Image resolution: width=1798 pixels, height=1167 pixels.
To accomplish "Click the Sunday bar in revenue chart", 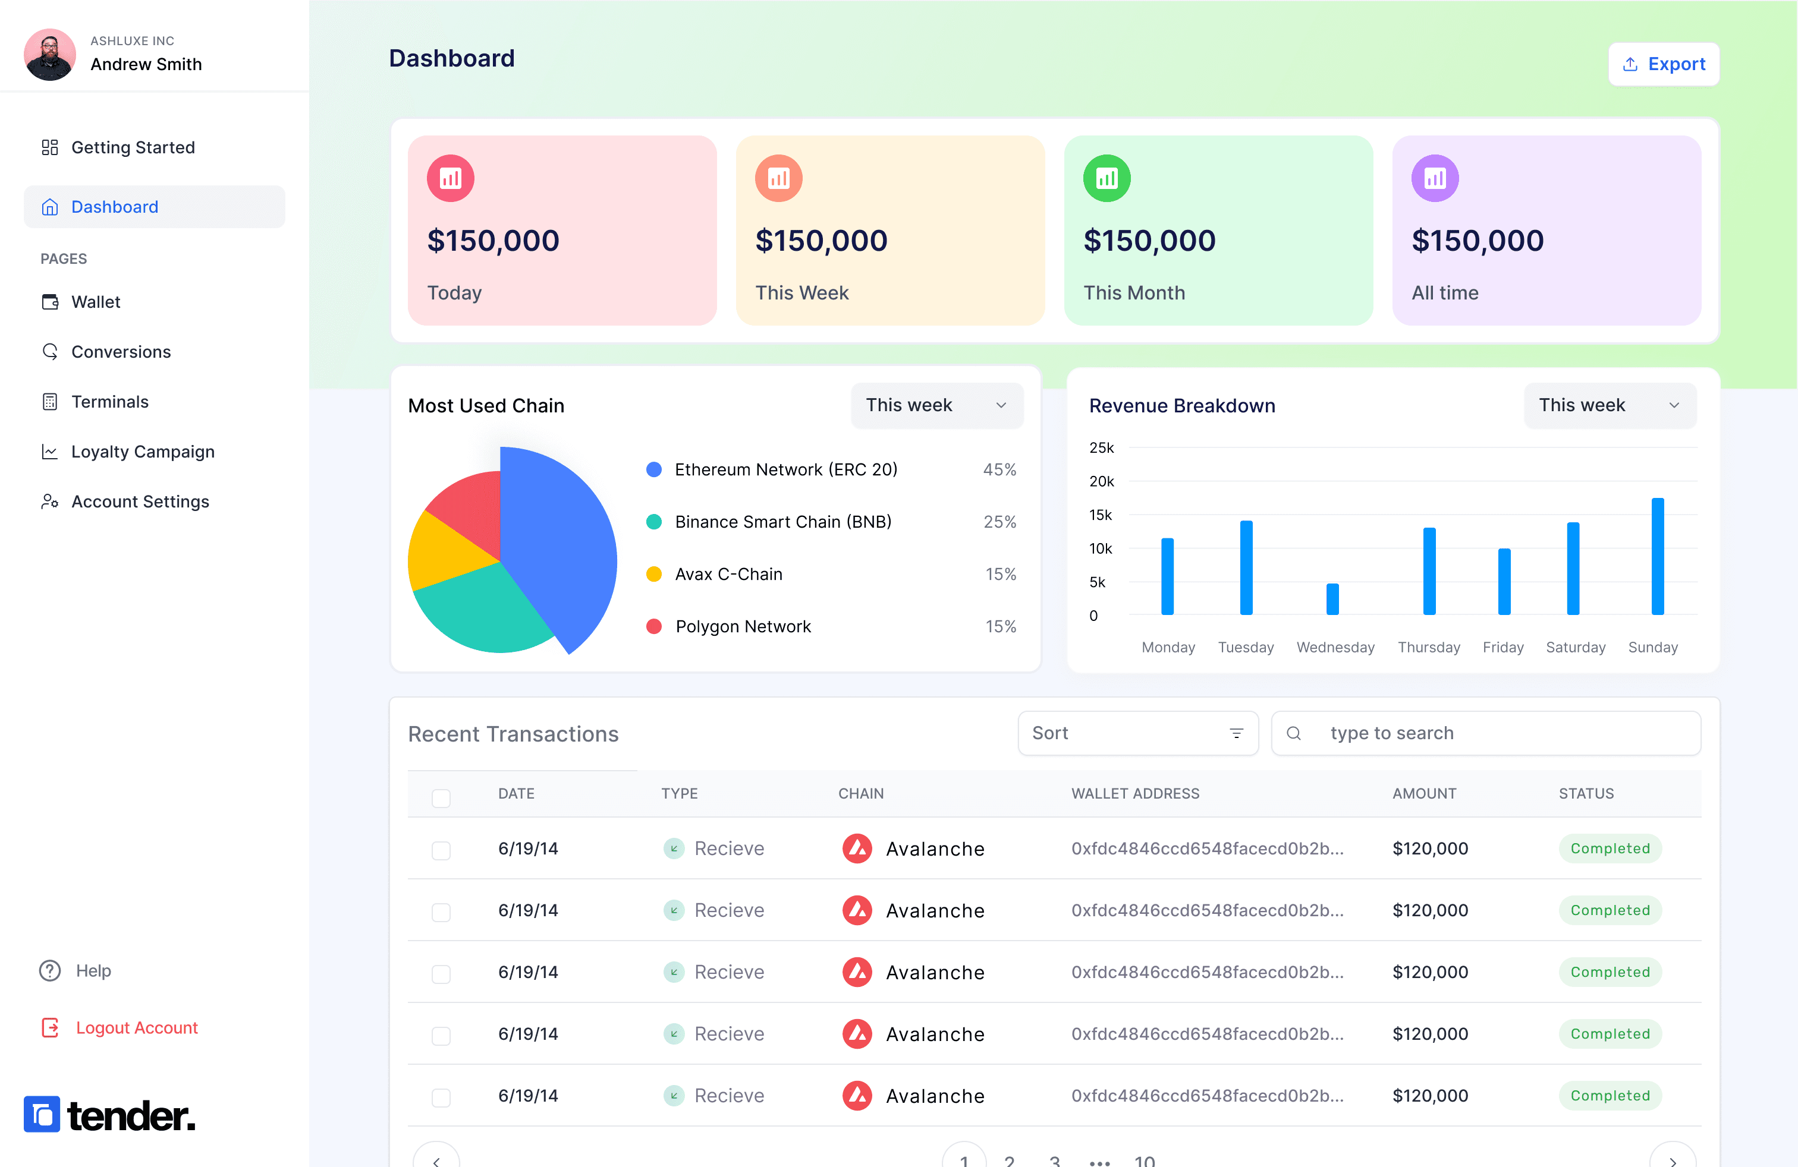I will [x=1658, y=556].
